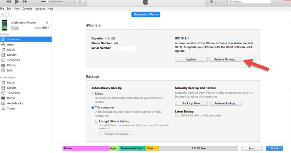291x153 pixels.
Task: Click the play button
Action: tap(17, 2)
